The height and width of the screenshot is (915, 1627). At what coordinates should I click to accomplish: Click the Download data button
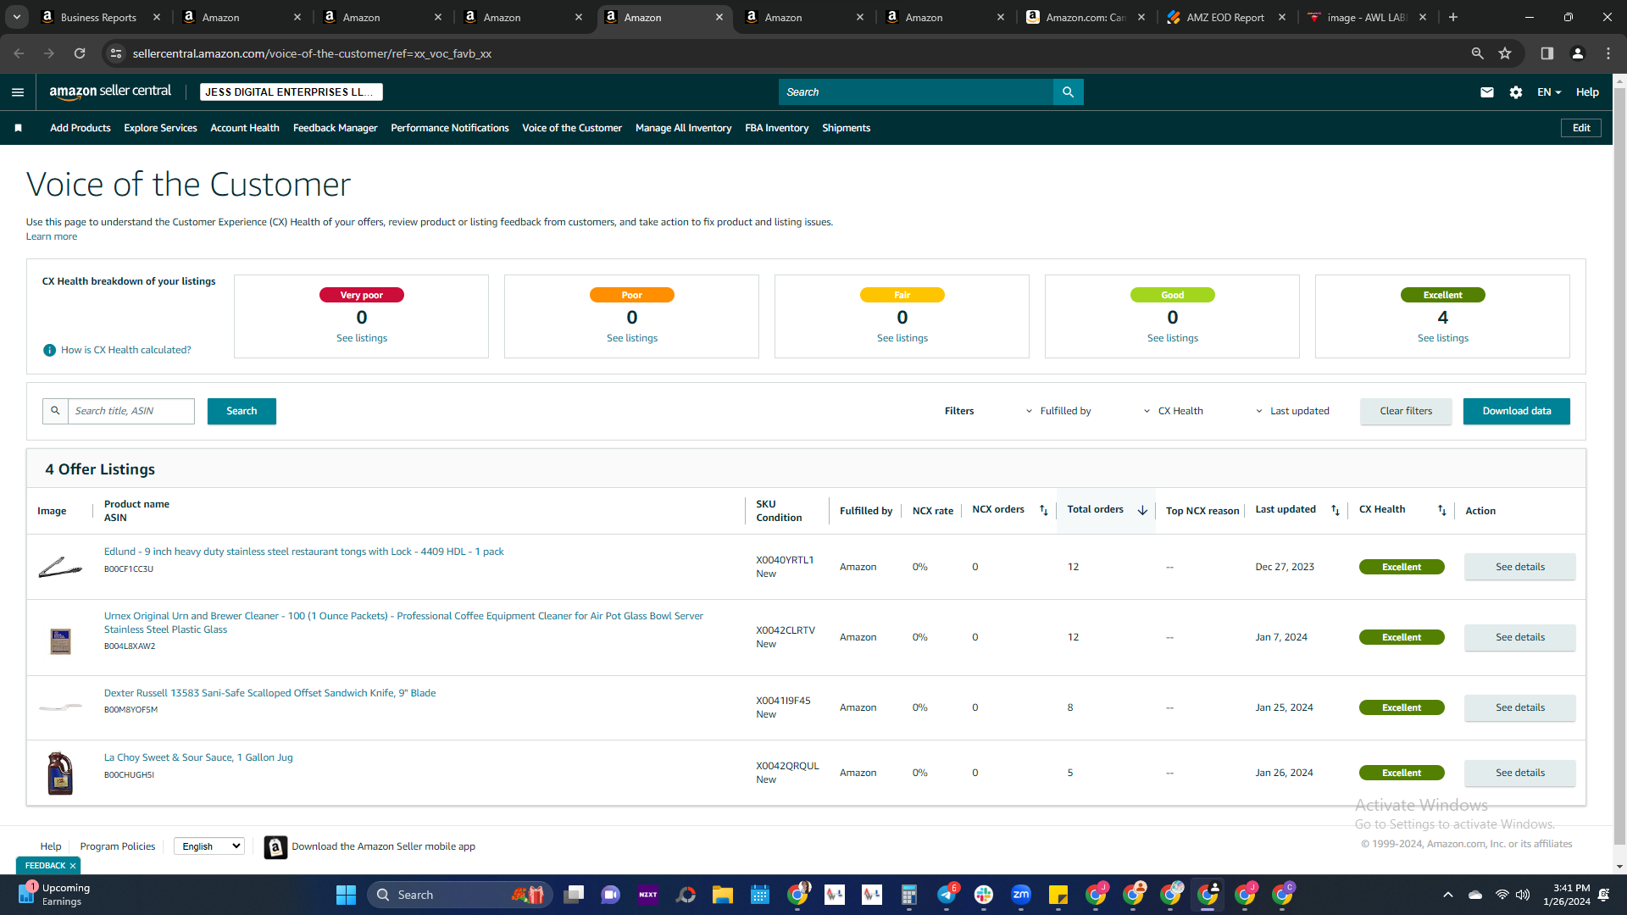coord(1517,411)
